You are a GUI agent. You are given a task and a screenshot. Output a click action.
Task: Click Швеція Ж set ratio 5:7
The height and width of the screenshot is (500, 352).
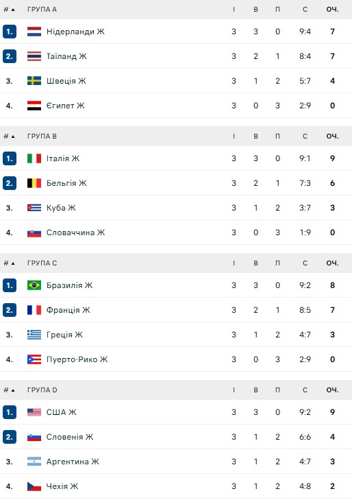click(305, 81)
